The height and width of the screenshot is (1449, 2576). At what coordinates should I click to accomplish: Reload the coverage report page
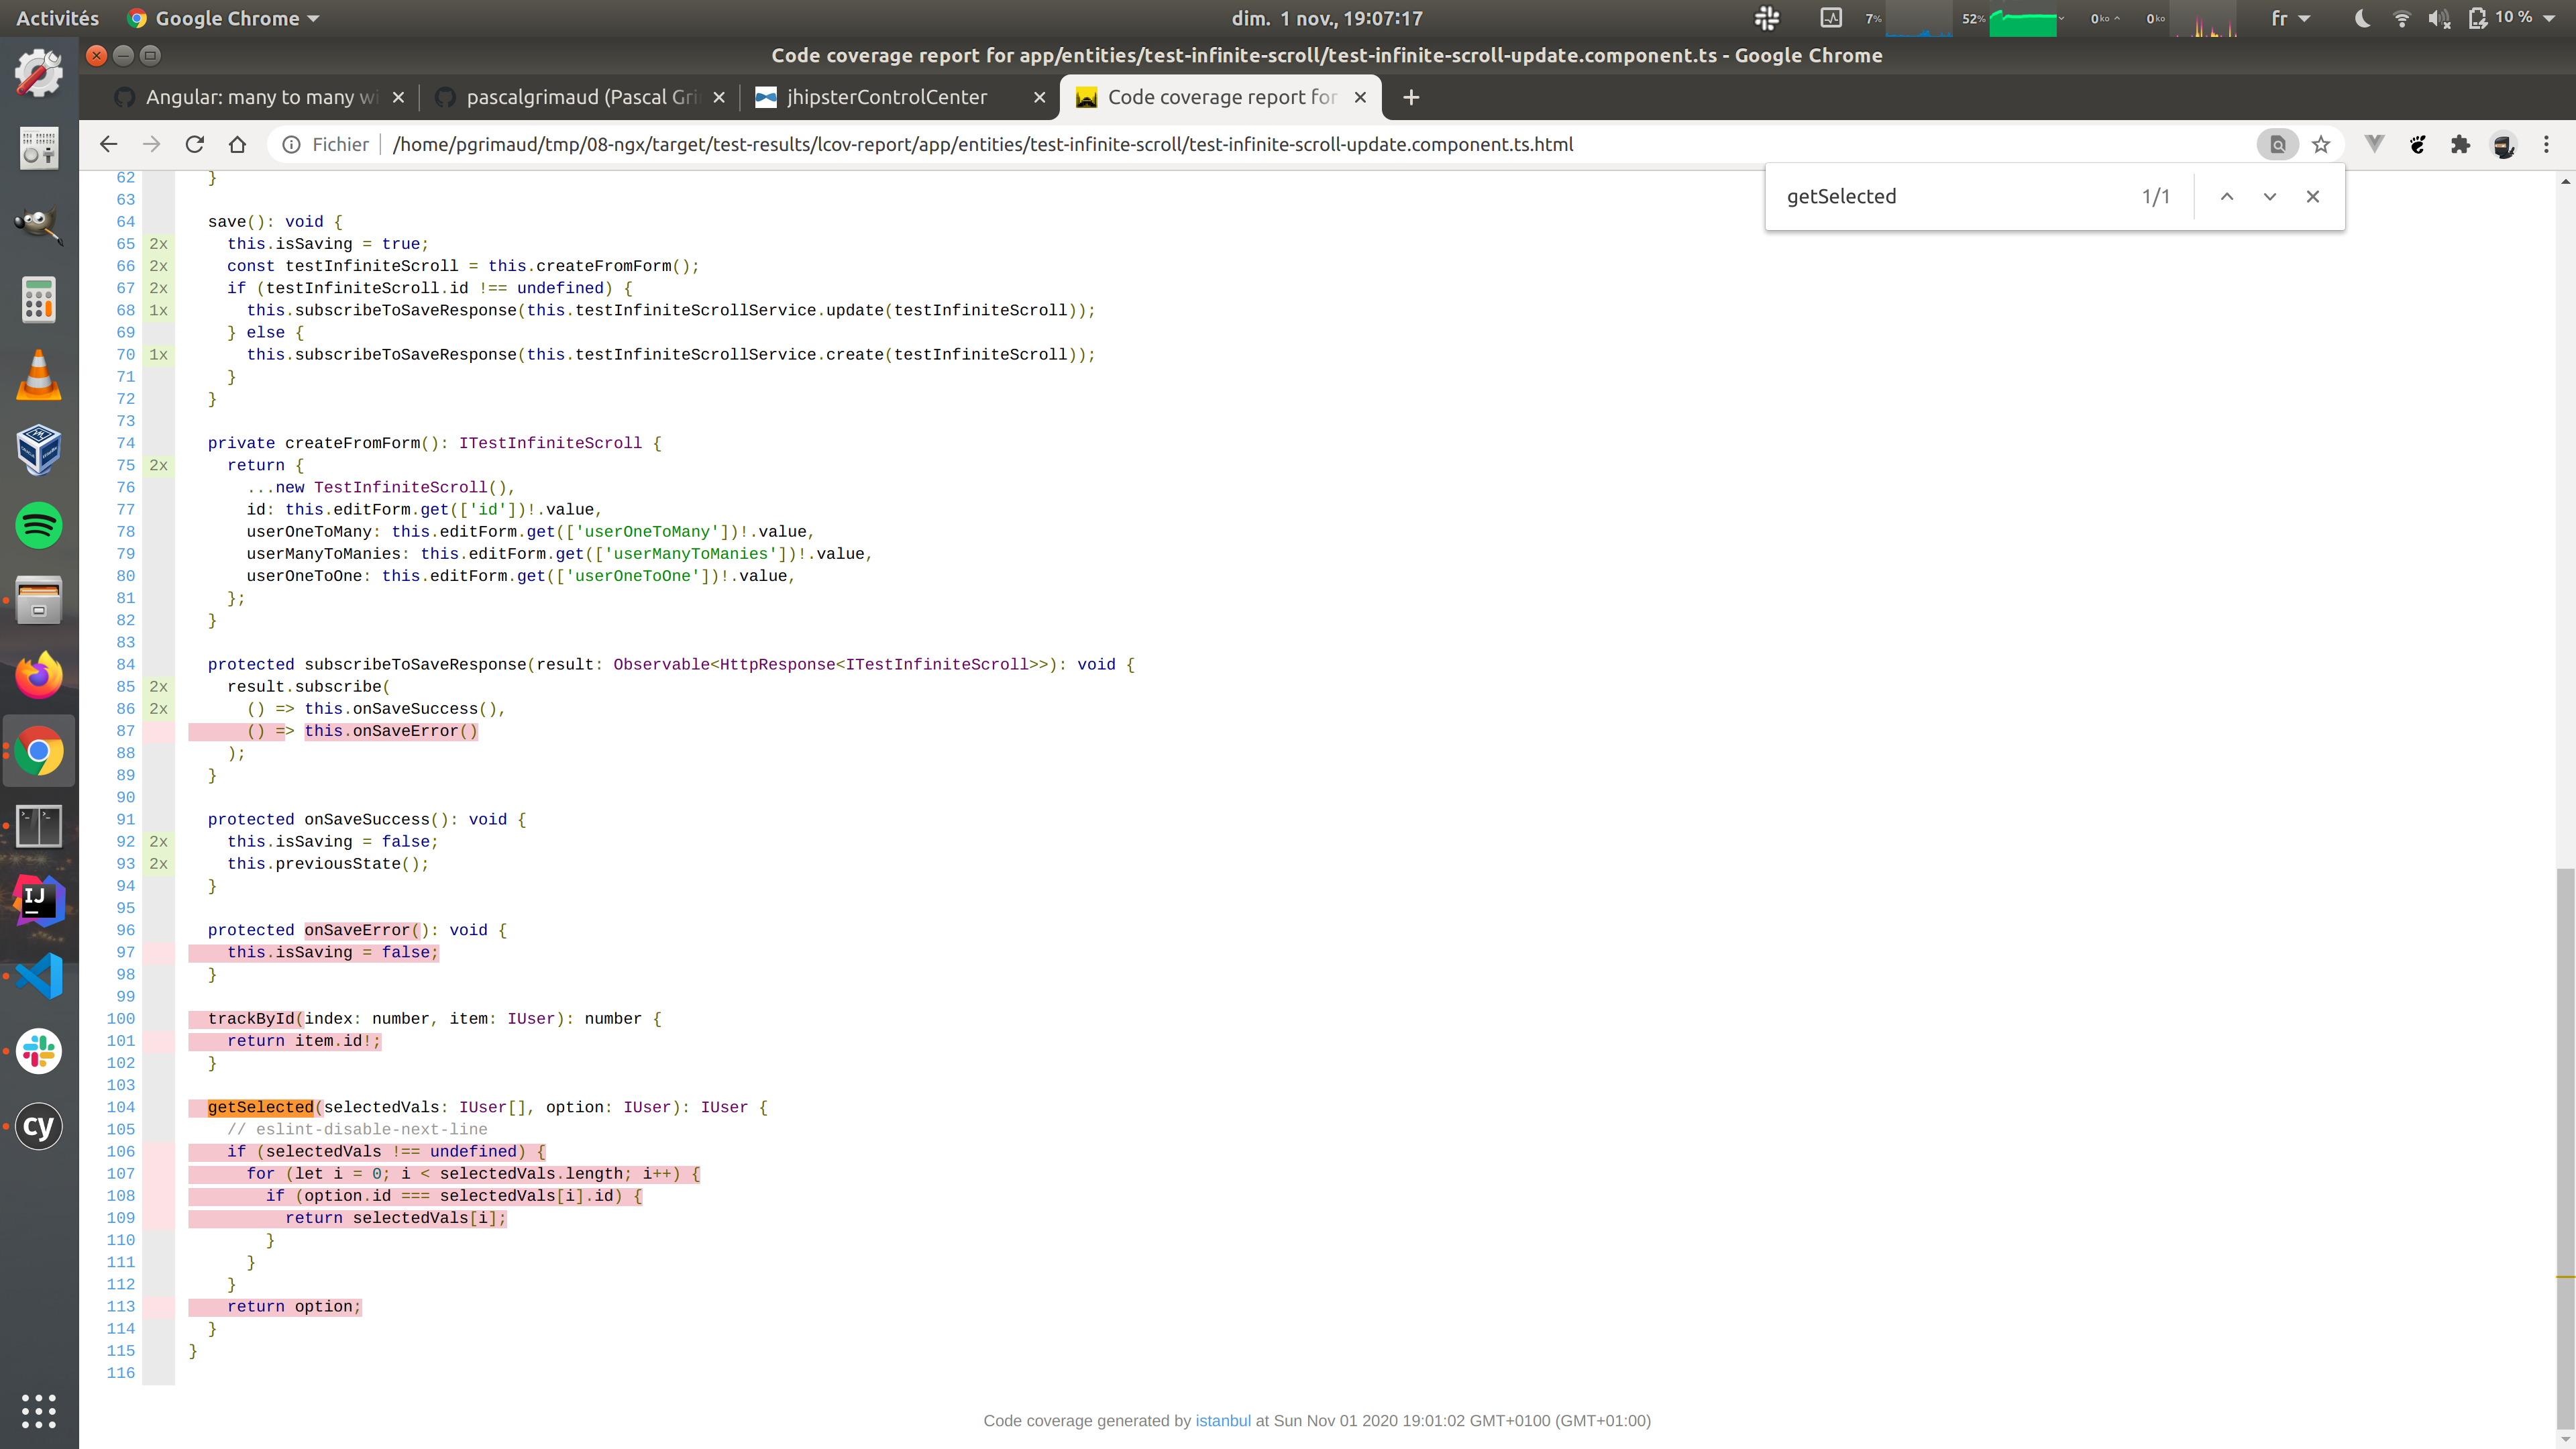195,144
